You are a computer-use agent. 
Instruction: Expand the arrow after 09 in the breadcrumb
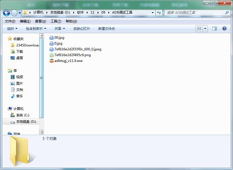click(109, 12)
